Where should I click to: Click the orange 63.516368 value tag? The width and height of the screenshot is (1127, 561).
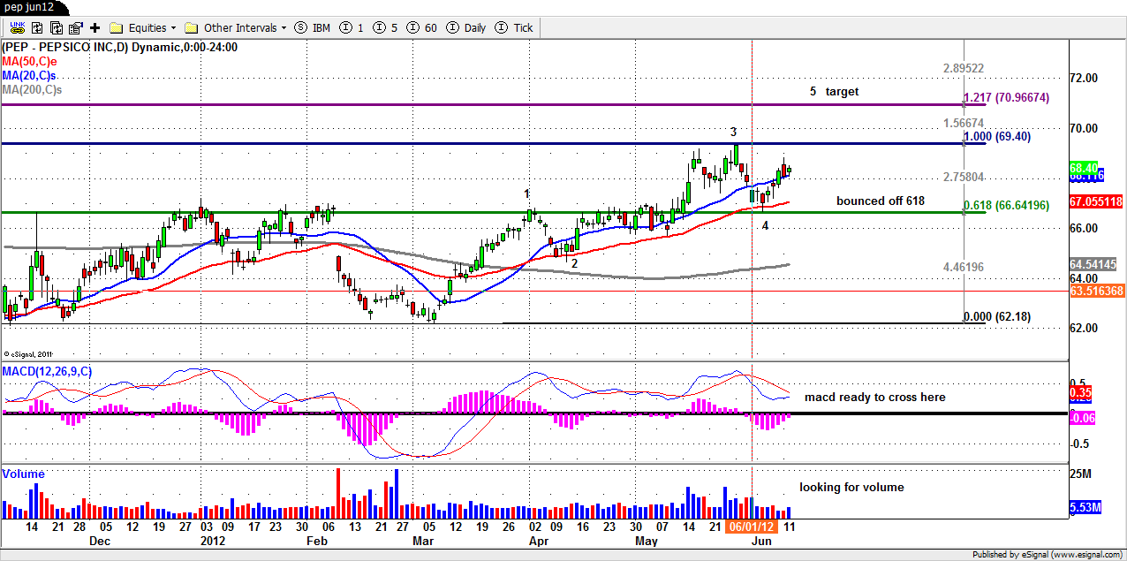[1095, 290]
